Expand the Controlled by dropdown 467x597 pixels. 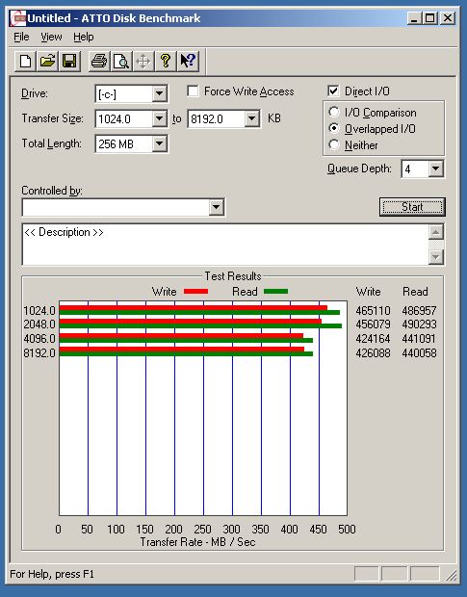pyautogui.click(x=217, y=207)
